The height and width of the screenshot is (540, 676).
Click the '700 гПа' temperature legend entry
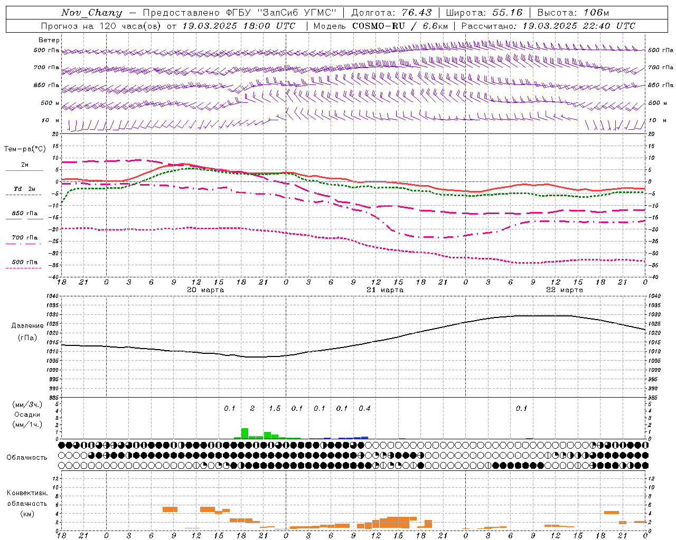(25, 237)
